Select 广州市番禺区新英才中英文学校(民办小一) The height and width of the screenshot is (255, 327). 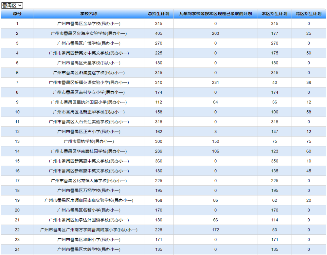point(89,53)
